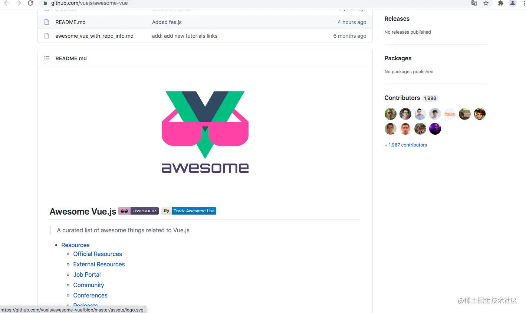
Task: Open the Conferences link
Action: (90, 295)
